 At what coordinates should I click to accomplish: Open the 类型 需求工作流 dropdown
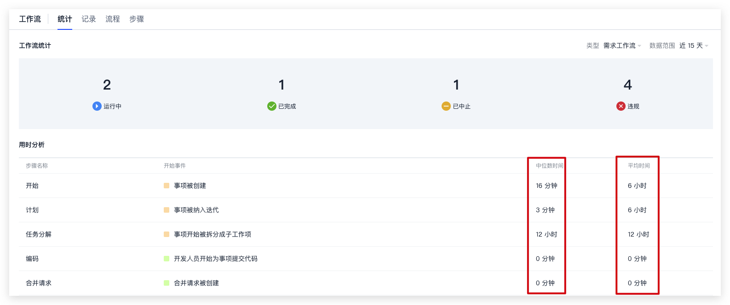pos(622,45)
